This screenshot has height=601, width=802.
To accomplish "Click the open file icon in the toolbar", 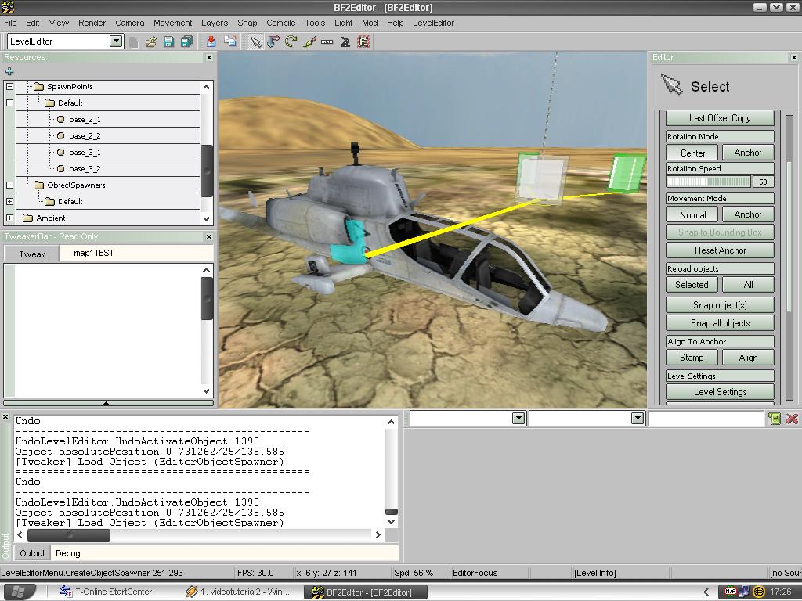I will [x=150, y=41].
